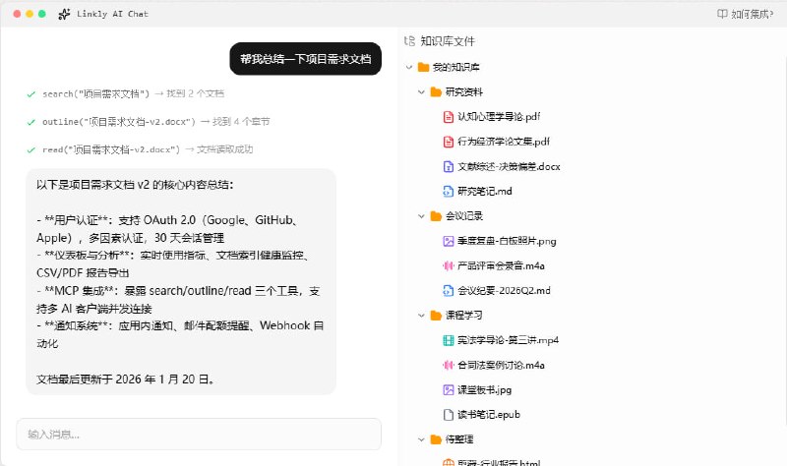Viewport: 787px width, 466px height.
Task: Collapse the 待整理 folder chevron
Action: click(x=422, y=439)
